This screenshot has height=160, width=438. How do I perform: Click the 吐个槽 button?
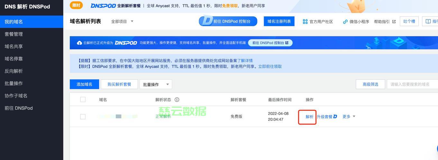coord(409,21)
